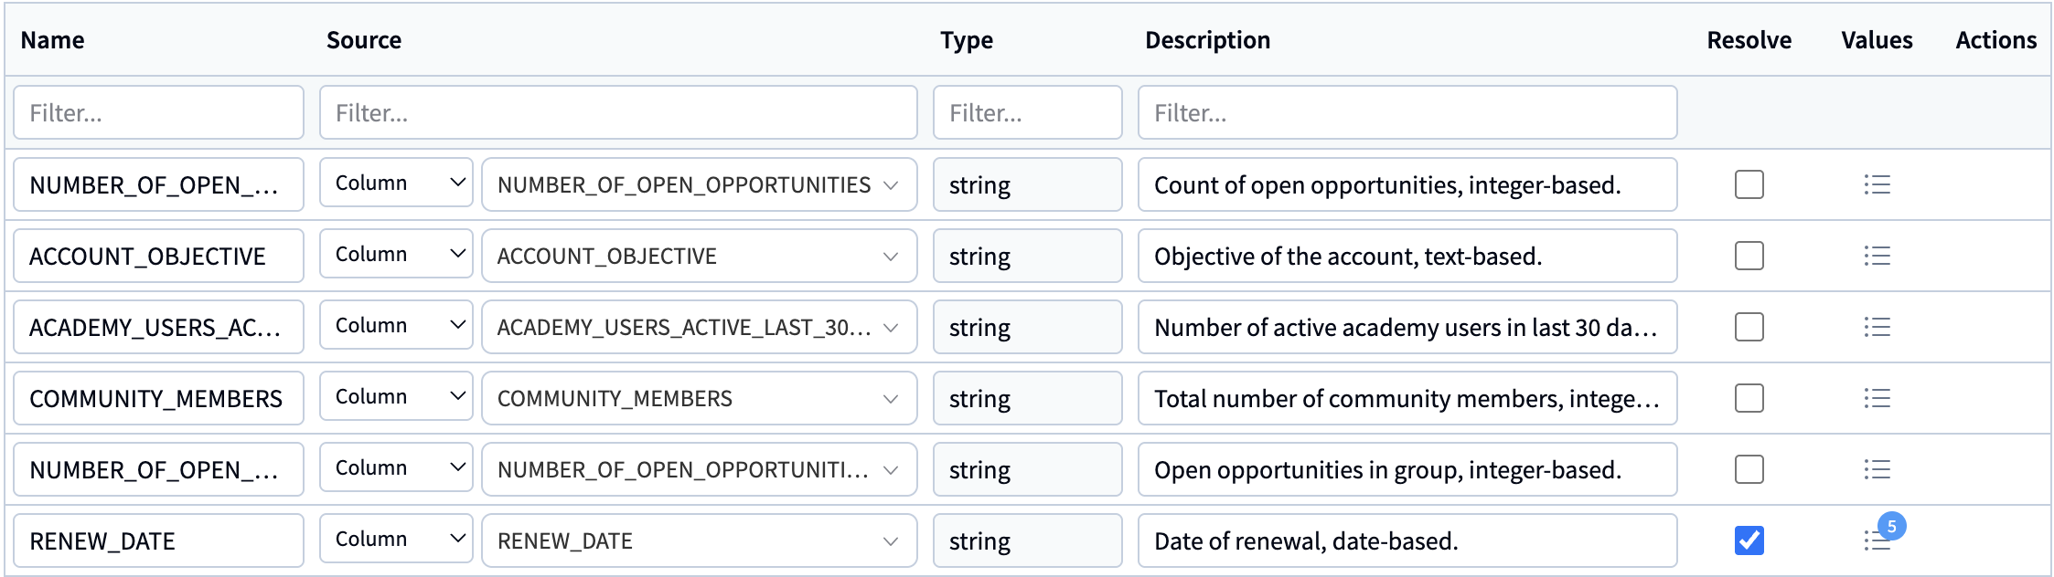This screenshot has height=577, width=2054.
Task: Edit the RENEW_DATE description text field
Action: (1407, 540)
